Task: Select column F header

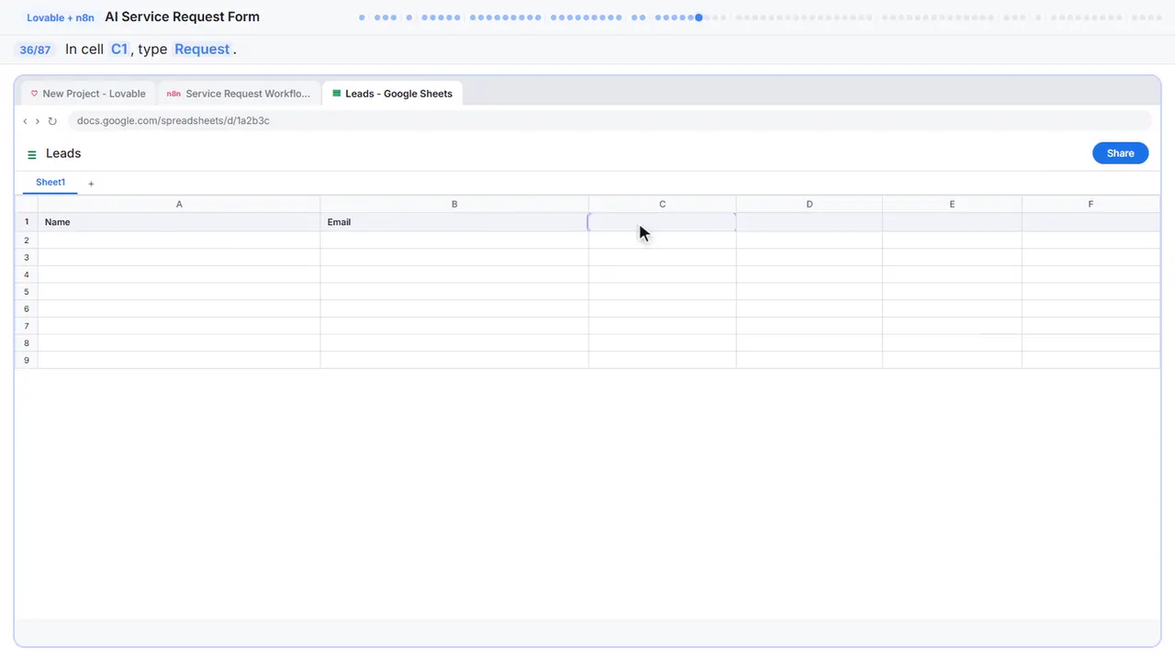Action: click(x=1091, y=204)
